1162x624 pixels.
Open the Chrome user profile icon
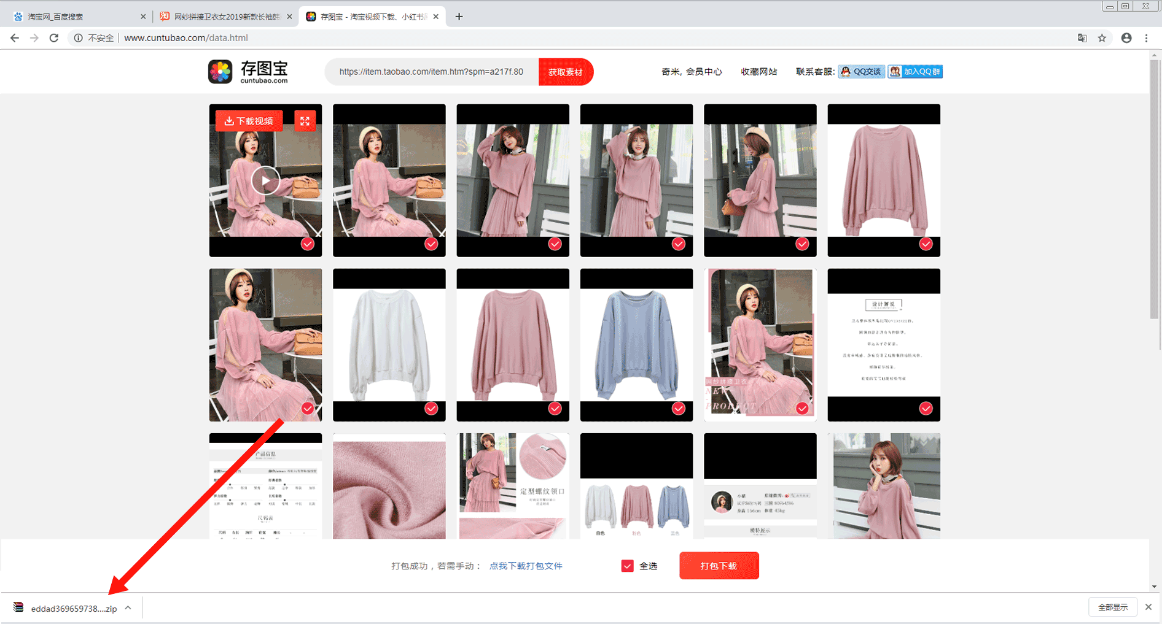pos(1126,38)
